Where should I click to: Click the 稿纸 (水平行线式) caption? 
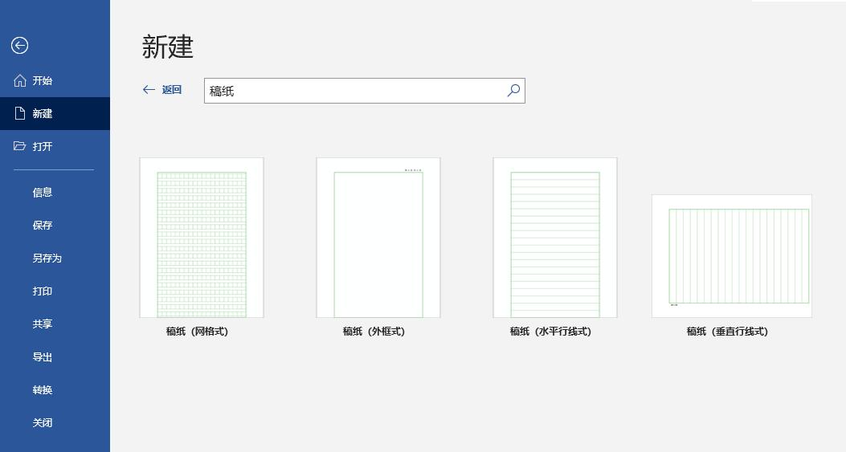point(551,332)
